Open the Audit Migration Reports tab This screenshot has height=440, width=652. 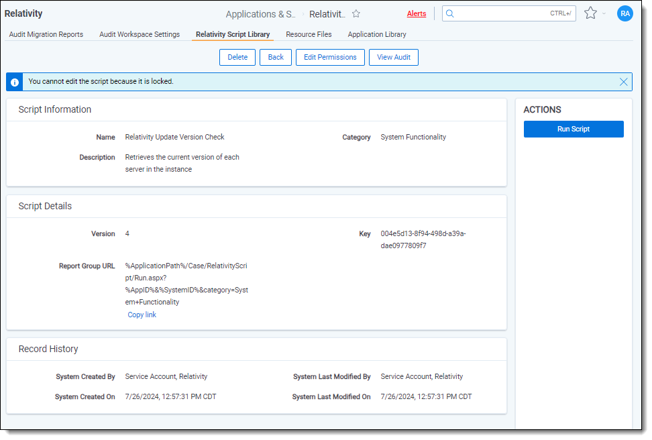pos(46,34)
